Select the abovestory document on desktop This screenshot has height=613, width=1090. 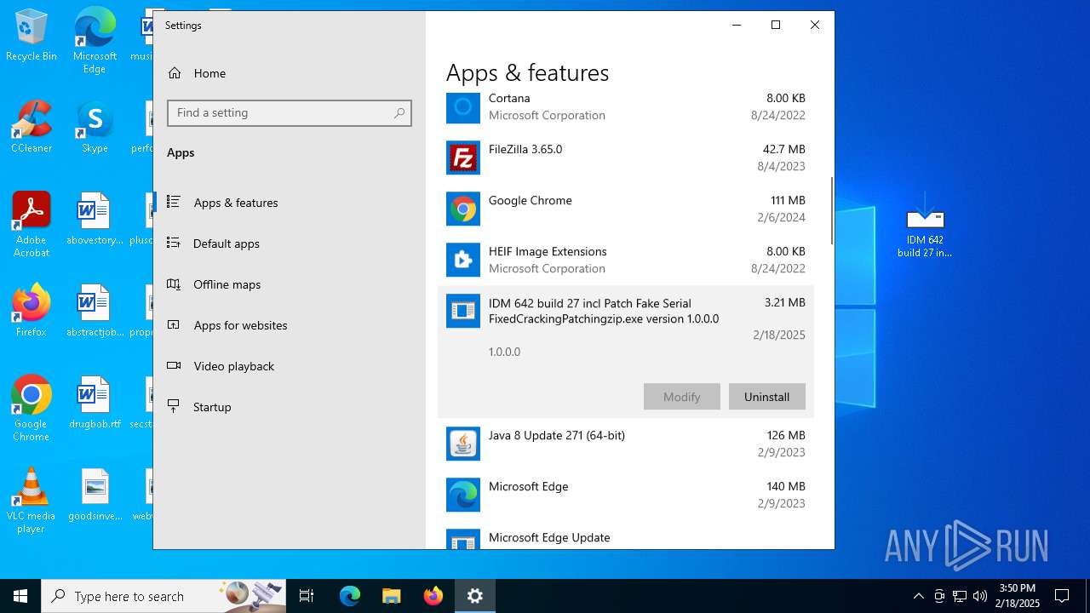click(x=95, y=220)
